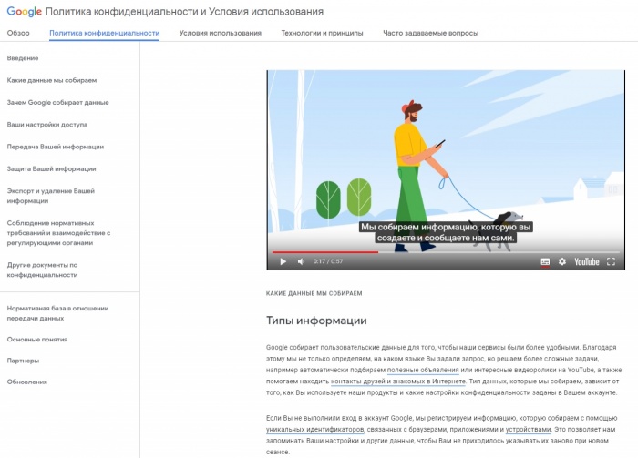Image resolution: width=638 pixels, height=458 pixels.
Task: Open Нормативная база в отношении передачи данных
Action: point(57,313)
